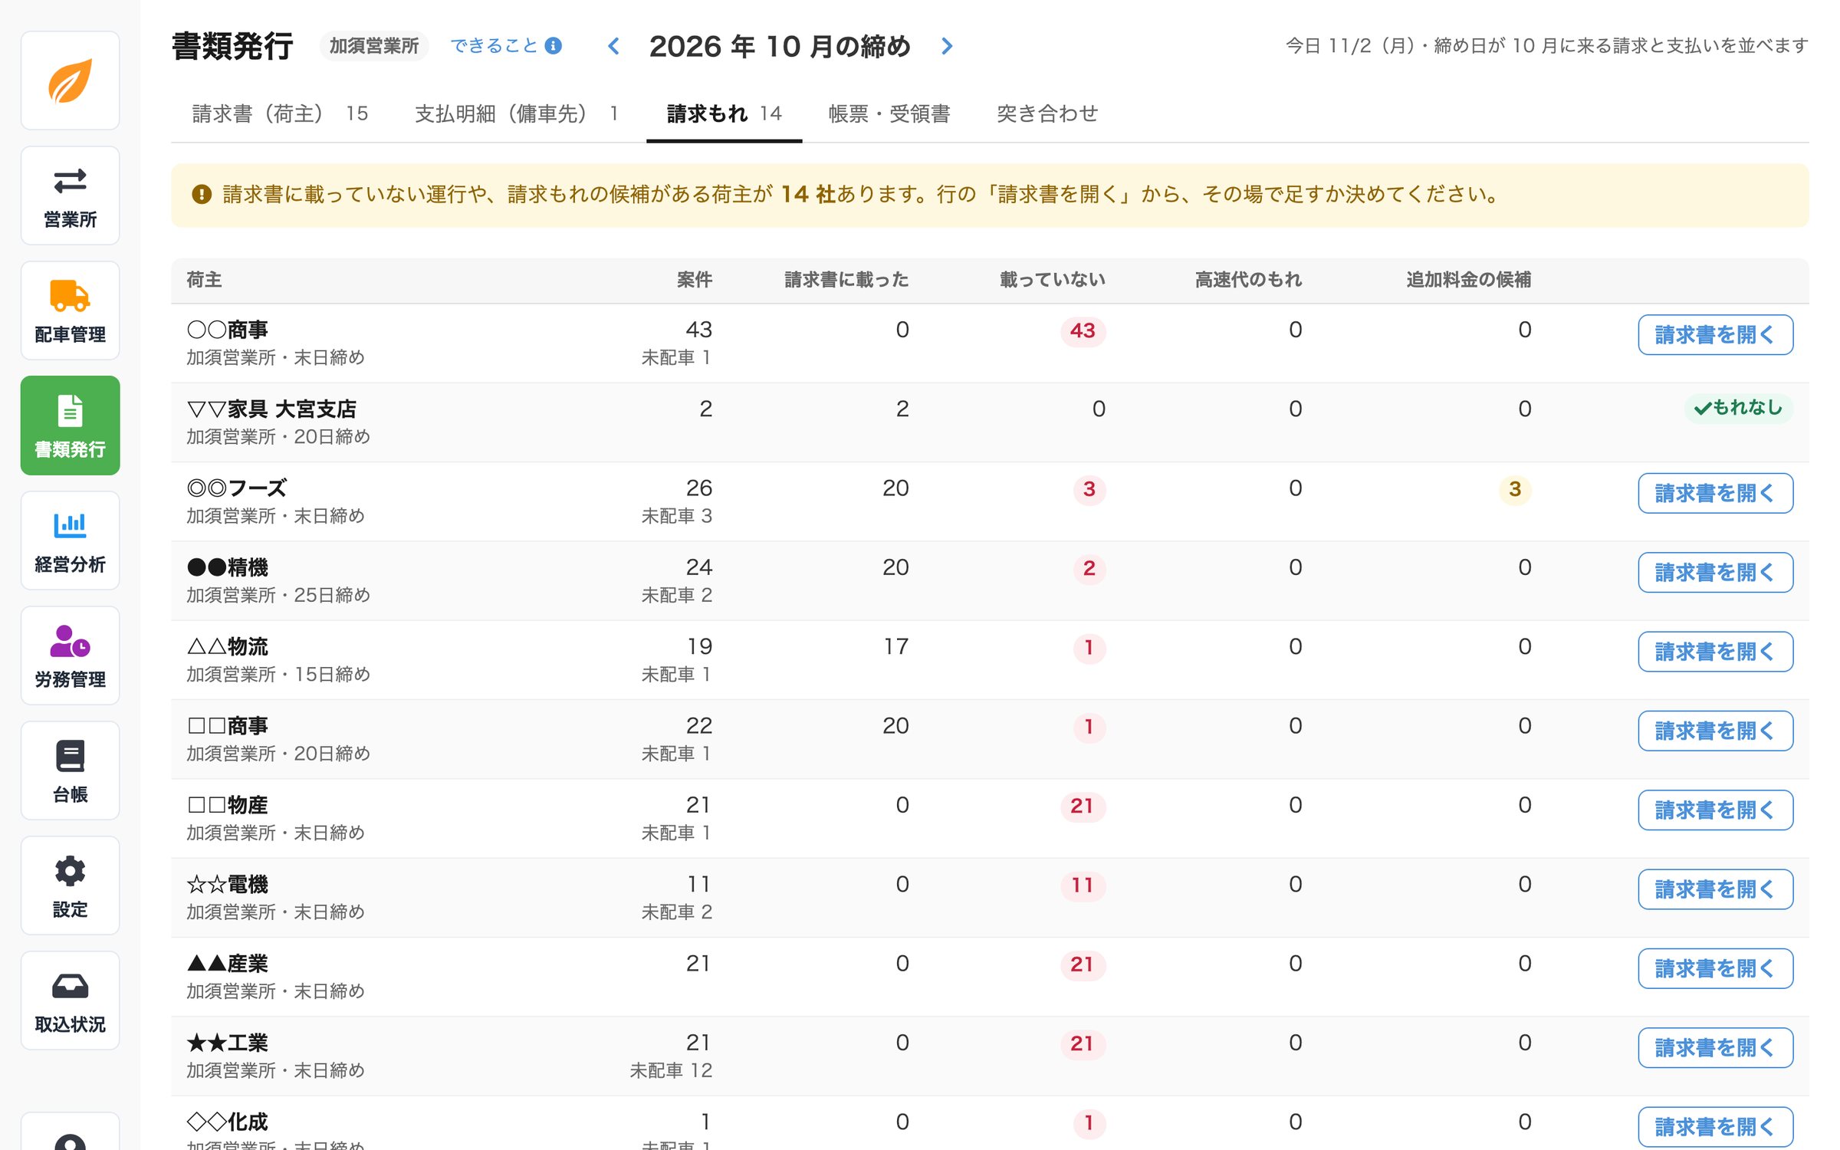Click the もれなし badge for ▽▽家具
Viewport: 1840px width, 1150px height.
click(1738, 408)
